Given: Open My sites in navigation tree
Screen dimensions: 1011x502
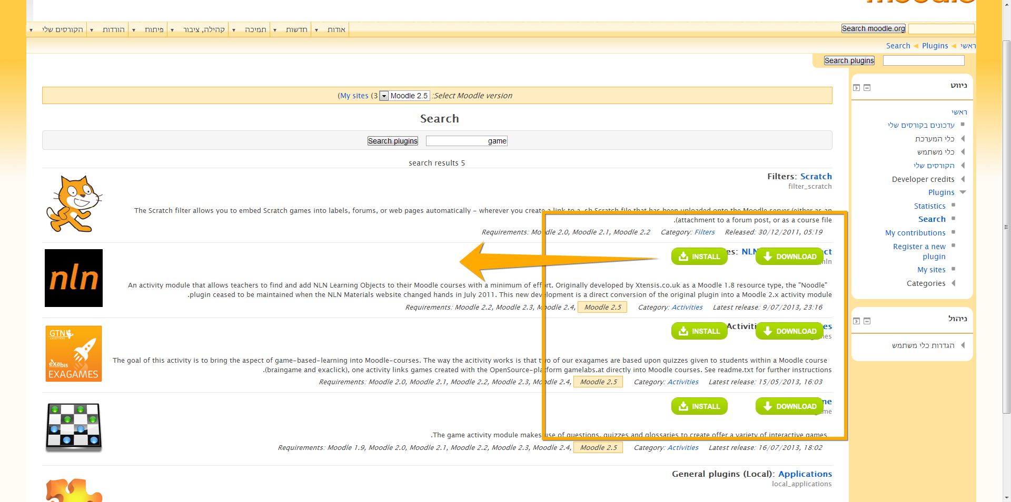Looking at the screenshot, I should 931,270.
